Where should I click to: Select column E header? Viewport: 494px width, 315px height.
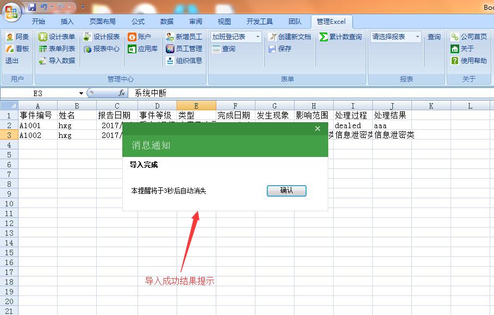196,105
